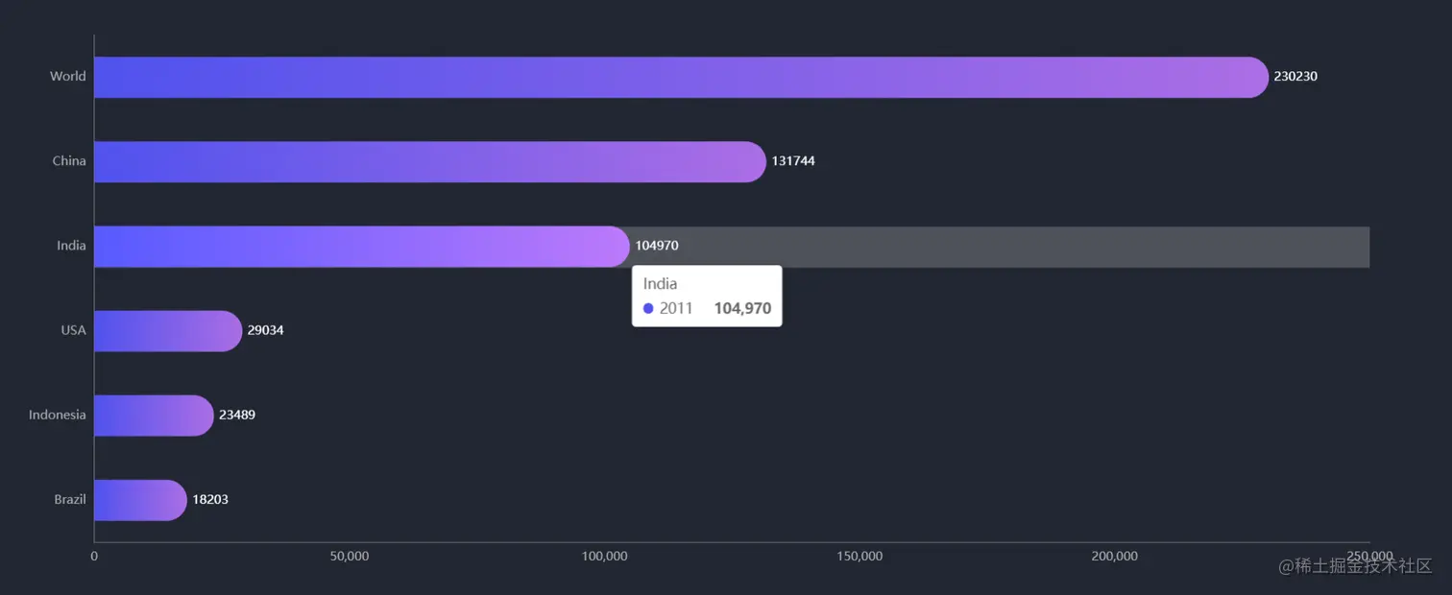Click the 131744 value label

click(x=793, y=161)
